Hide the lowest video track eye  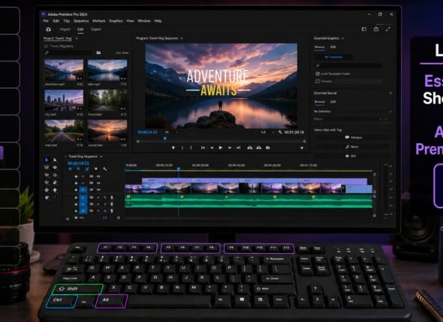point(98,189)
